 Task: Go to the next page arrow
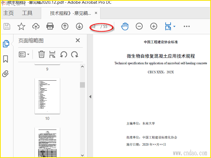point(79,26)
